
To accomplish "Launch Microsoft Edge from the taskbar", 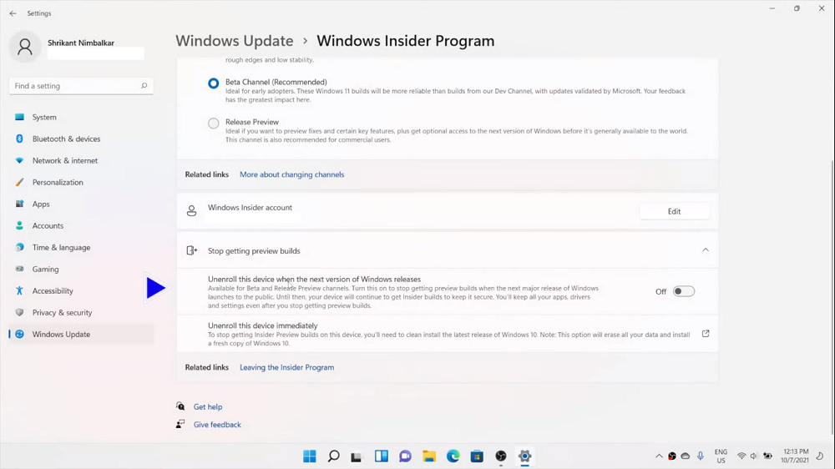I will (x=453, y=456).
